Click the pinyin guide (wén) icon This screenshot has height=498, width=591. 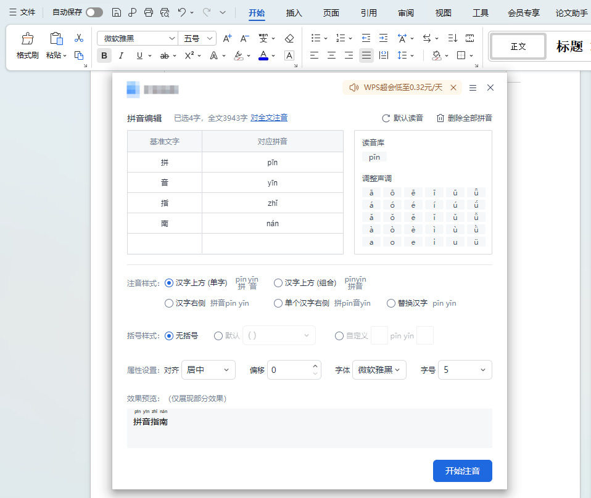coord(263,38)
